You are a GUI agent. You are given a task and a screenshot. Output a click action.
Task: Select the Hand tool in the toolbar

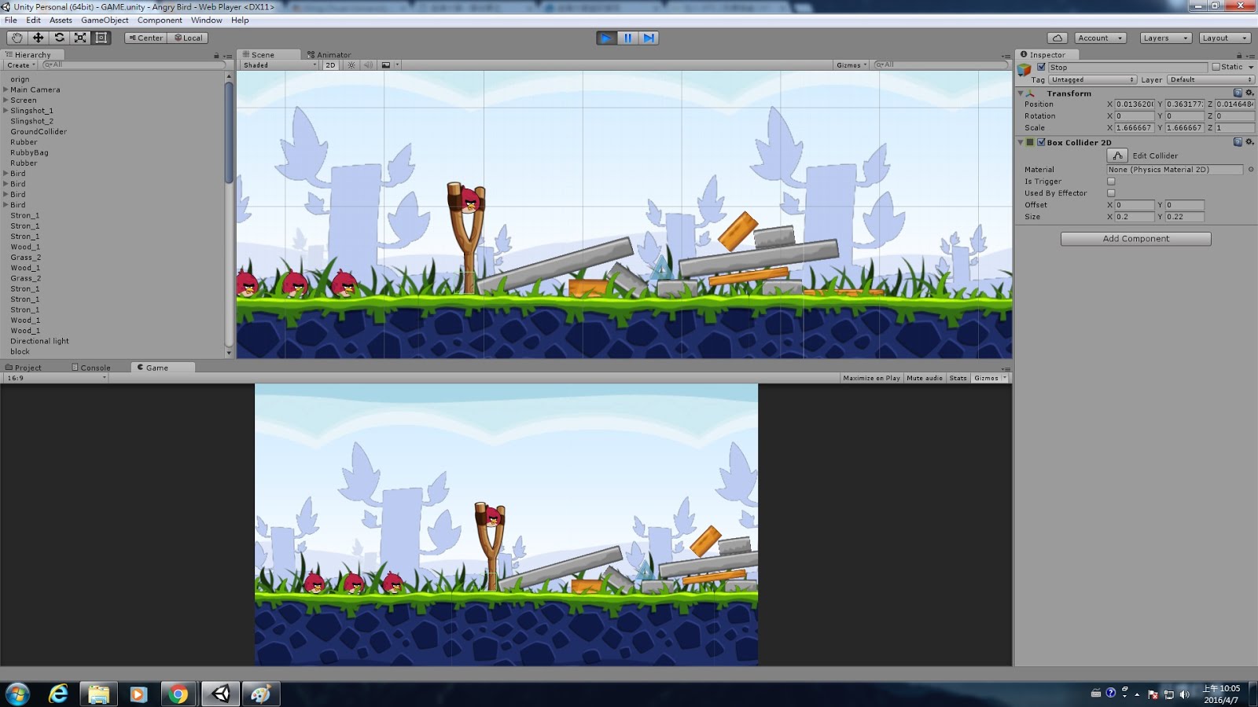pyautogui.click(x=17, y=38)
